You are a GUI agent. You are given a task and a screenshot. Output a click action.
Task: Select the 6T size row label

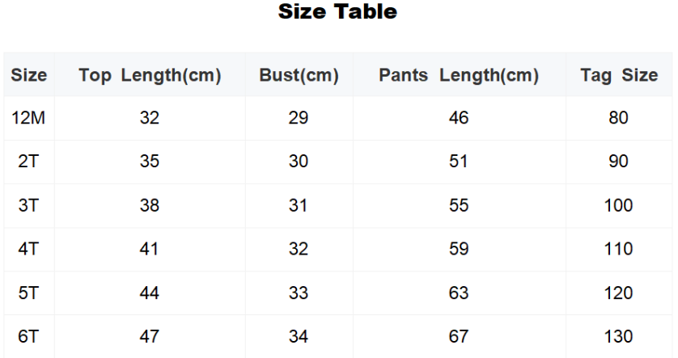click(x=28, y=336)
